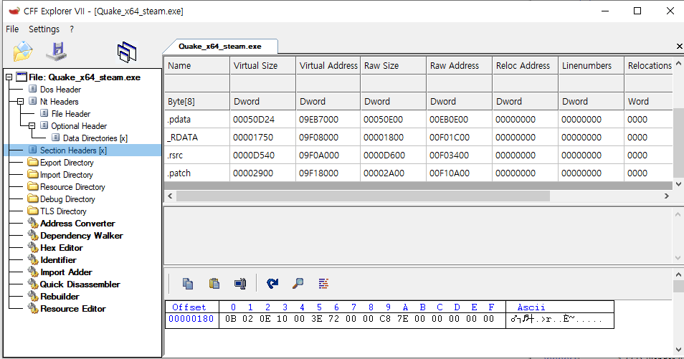Open the ? help menu

(72, 29)
